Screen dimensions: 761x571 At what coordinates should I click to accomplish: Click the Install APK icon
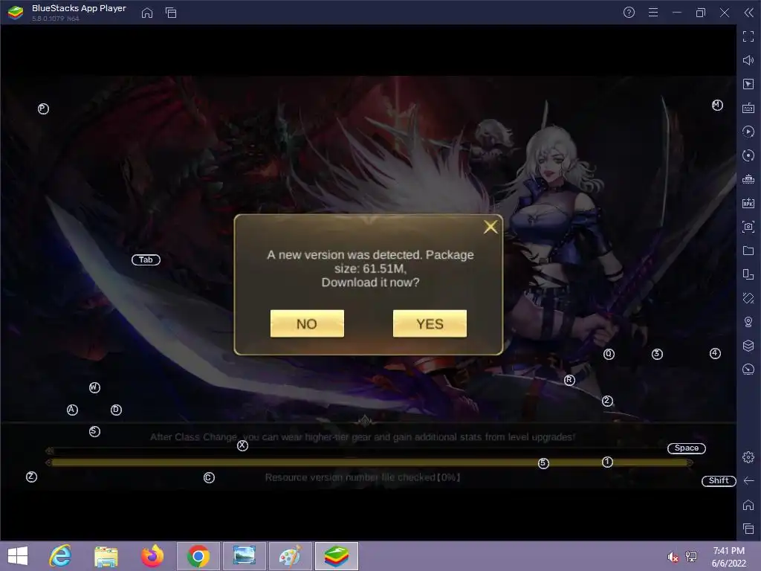point(748,203)
